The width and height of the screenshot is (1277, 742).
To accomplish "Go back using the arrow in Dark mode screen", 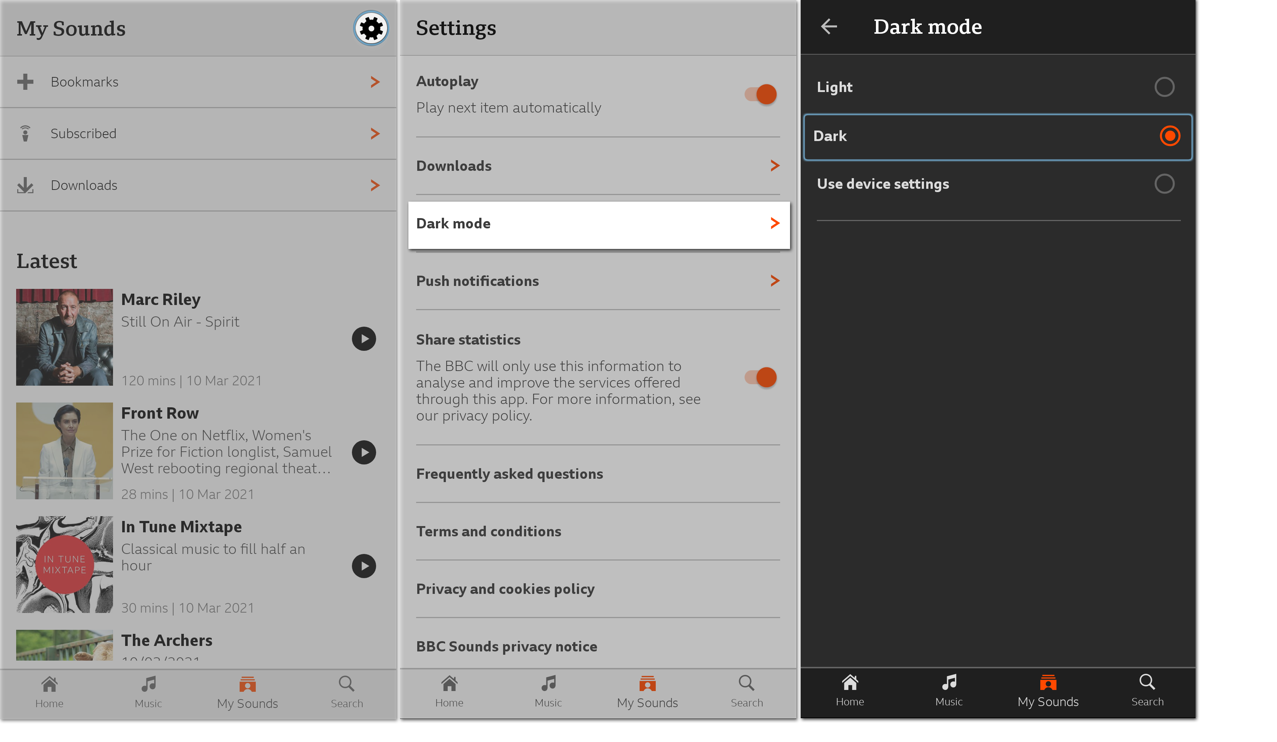I will (x=829, y=26).
